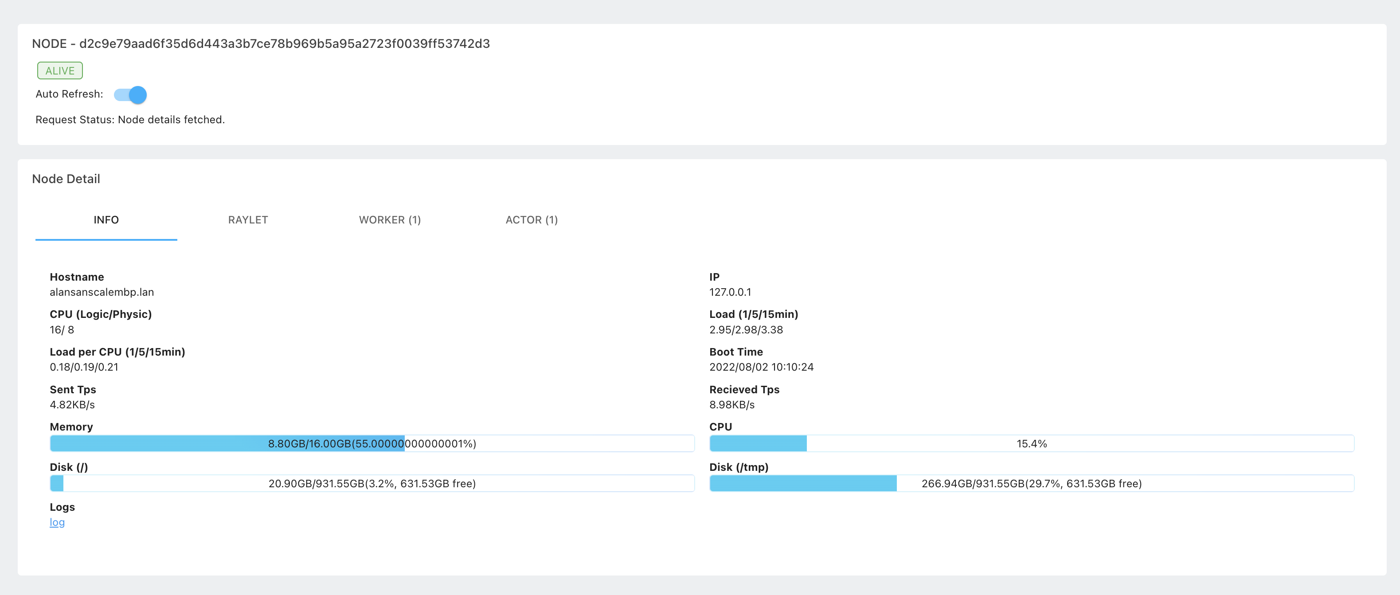Screen dimensions: 1400x595
Task: Click the Disk (/tmp) usage bar
Action: click(x=1031, y=484)
